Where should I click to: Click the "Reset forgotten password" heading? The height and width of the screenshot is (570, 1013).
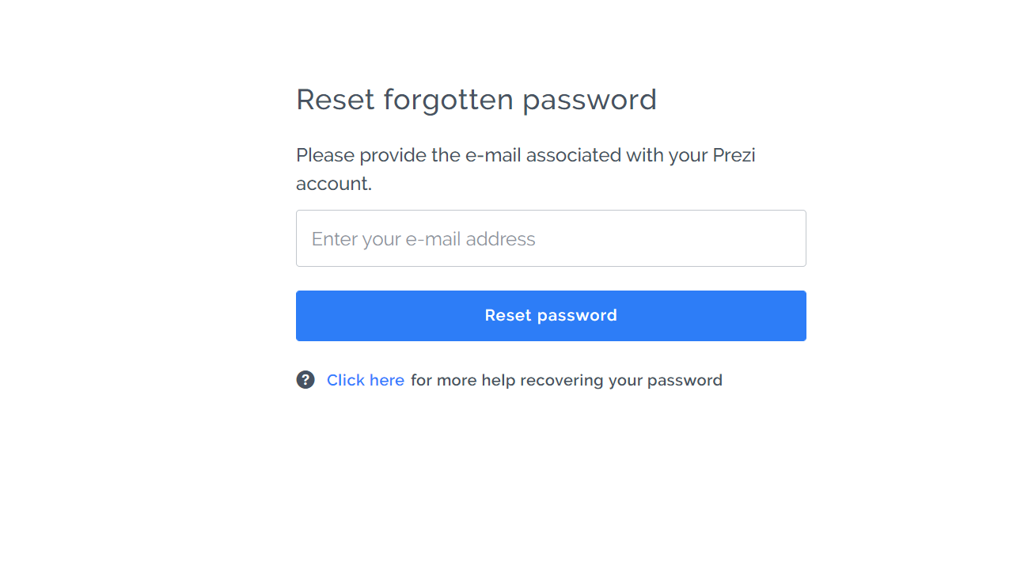pyautogui.click(x=476, y=100)
